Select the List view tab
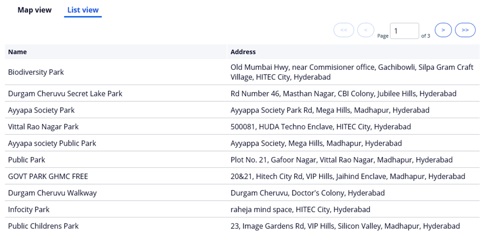The image size is (481, 247). coord(83,10)
